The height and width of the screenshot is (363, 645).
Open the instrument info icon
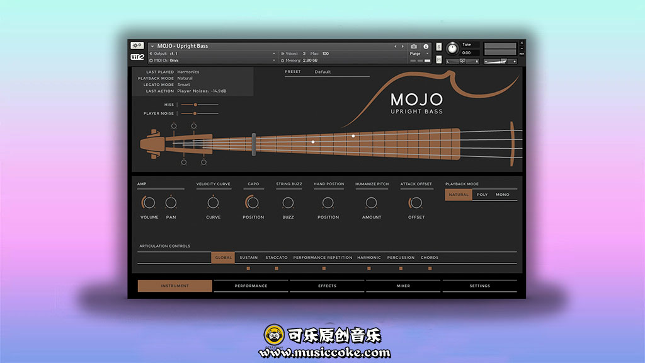tap(426, 47)
